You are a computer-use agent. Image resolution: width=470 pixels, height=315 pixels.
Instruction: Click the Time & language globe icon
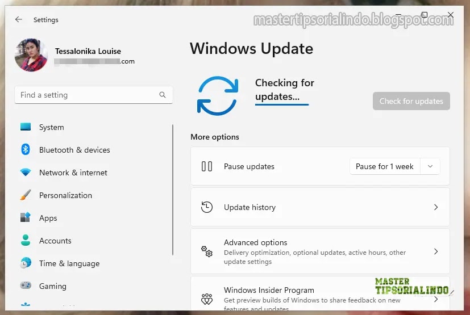26,263
